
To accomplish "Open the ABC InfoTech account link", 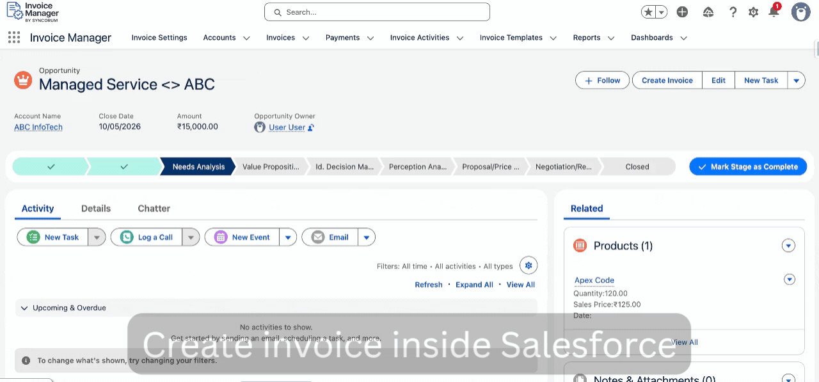I will click(x=38, y=127).
